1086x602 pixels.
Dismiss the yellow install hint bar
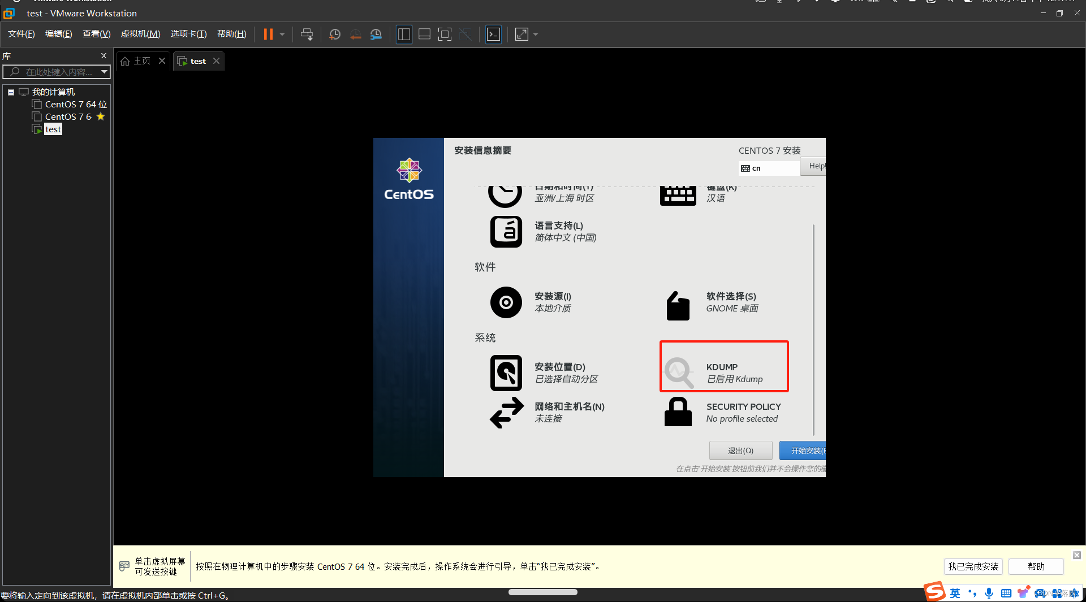pos(1077,555)
